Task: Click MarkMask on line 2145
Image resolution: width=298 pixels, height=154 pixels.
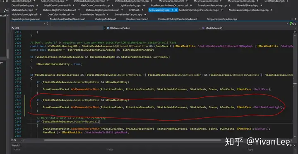Action: point(49,133)
